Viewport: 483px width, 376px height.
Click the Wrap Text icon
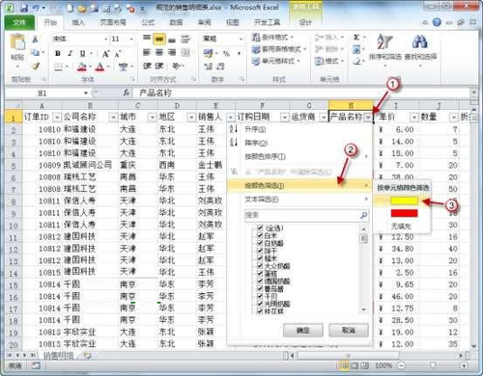point(185,40)
